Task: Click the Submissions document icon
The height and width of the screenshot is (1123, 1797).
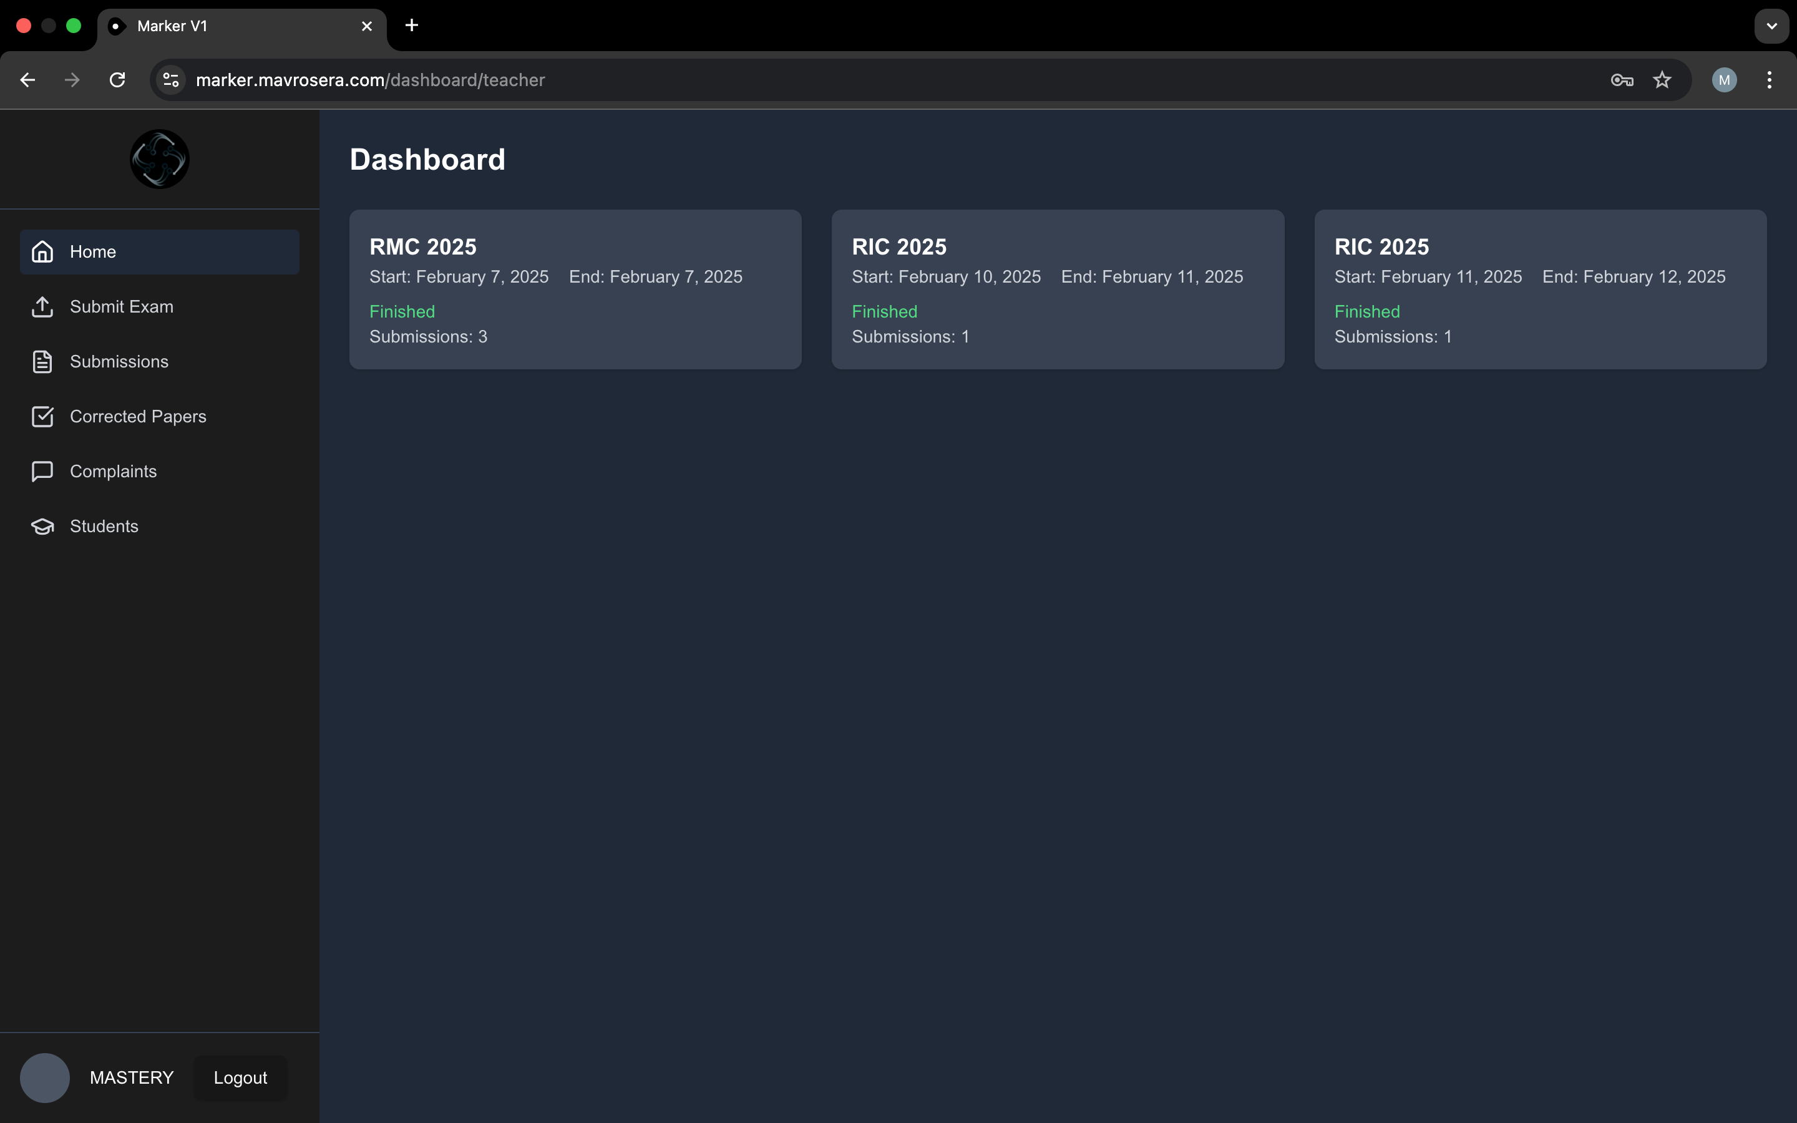Action: pos(42,362)
